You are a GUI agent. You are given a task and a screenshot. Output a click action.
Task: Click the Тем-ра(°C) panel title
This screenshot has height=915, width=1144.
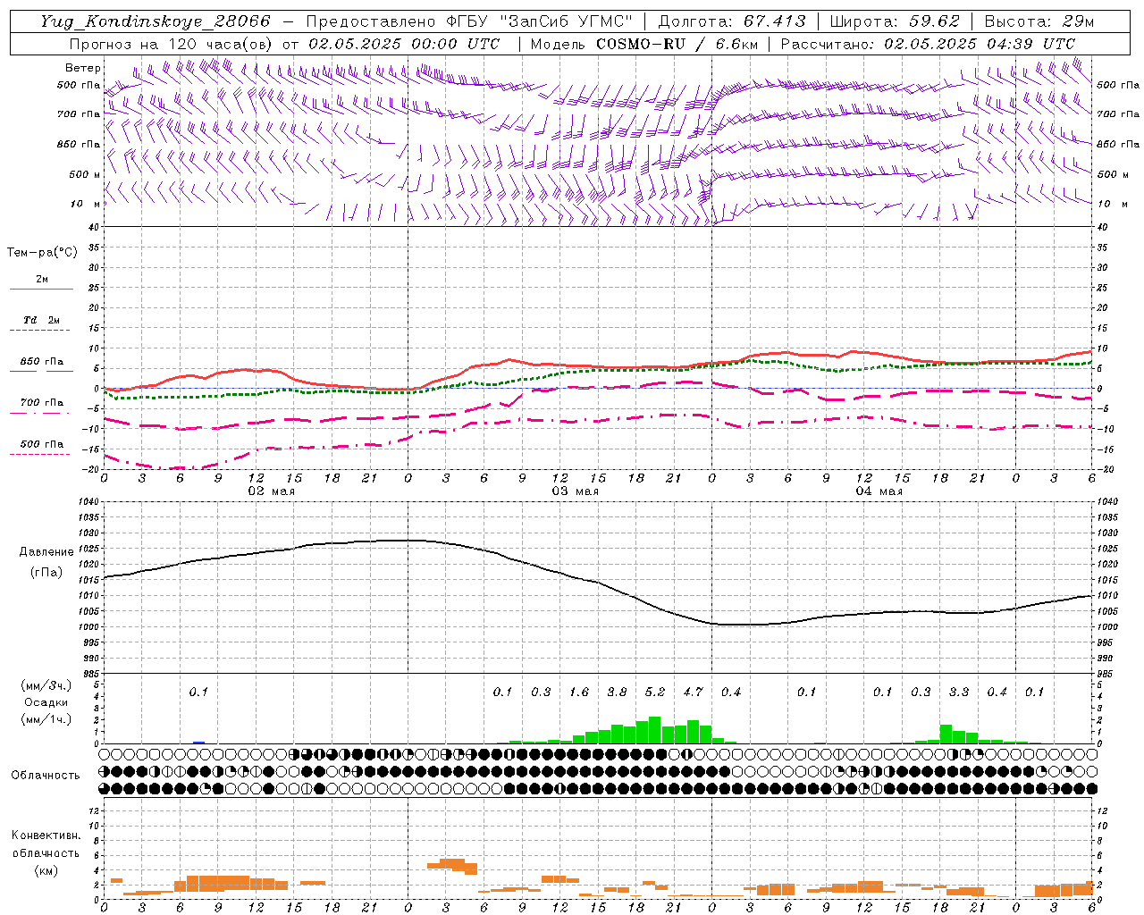[x=42, y=252]
